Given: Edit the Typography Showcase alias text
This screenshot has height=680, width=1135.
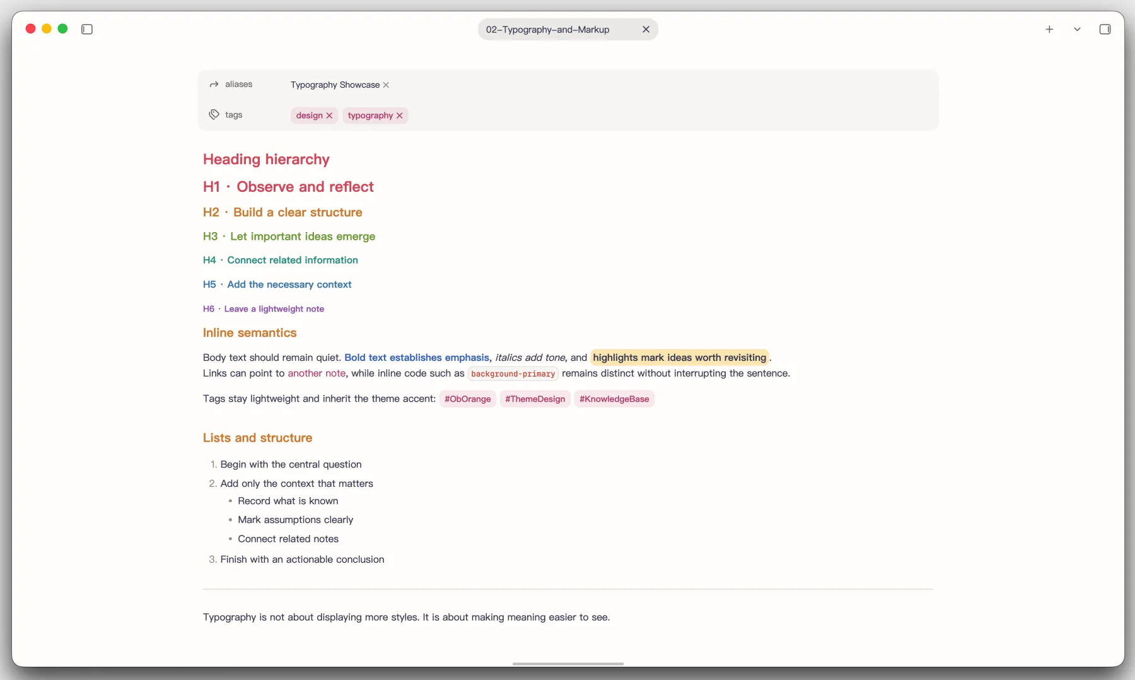Looking at the screenshot, I should click(335, 85).
